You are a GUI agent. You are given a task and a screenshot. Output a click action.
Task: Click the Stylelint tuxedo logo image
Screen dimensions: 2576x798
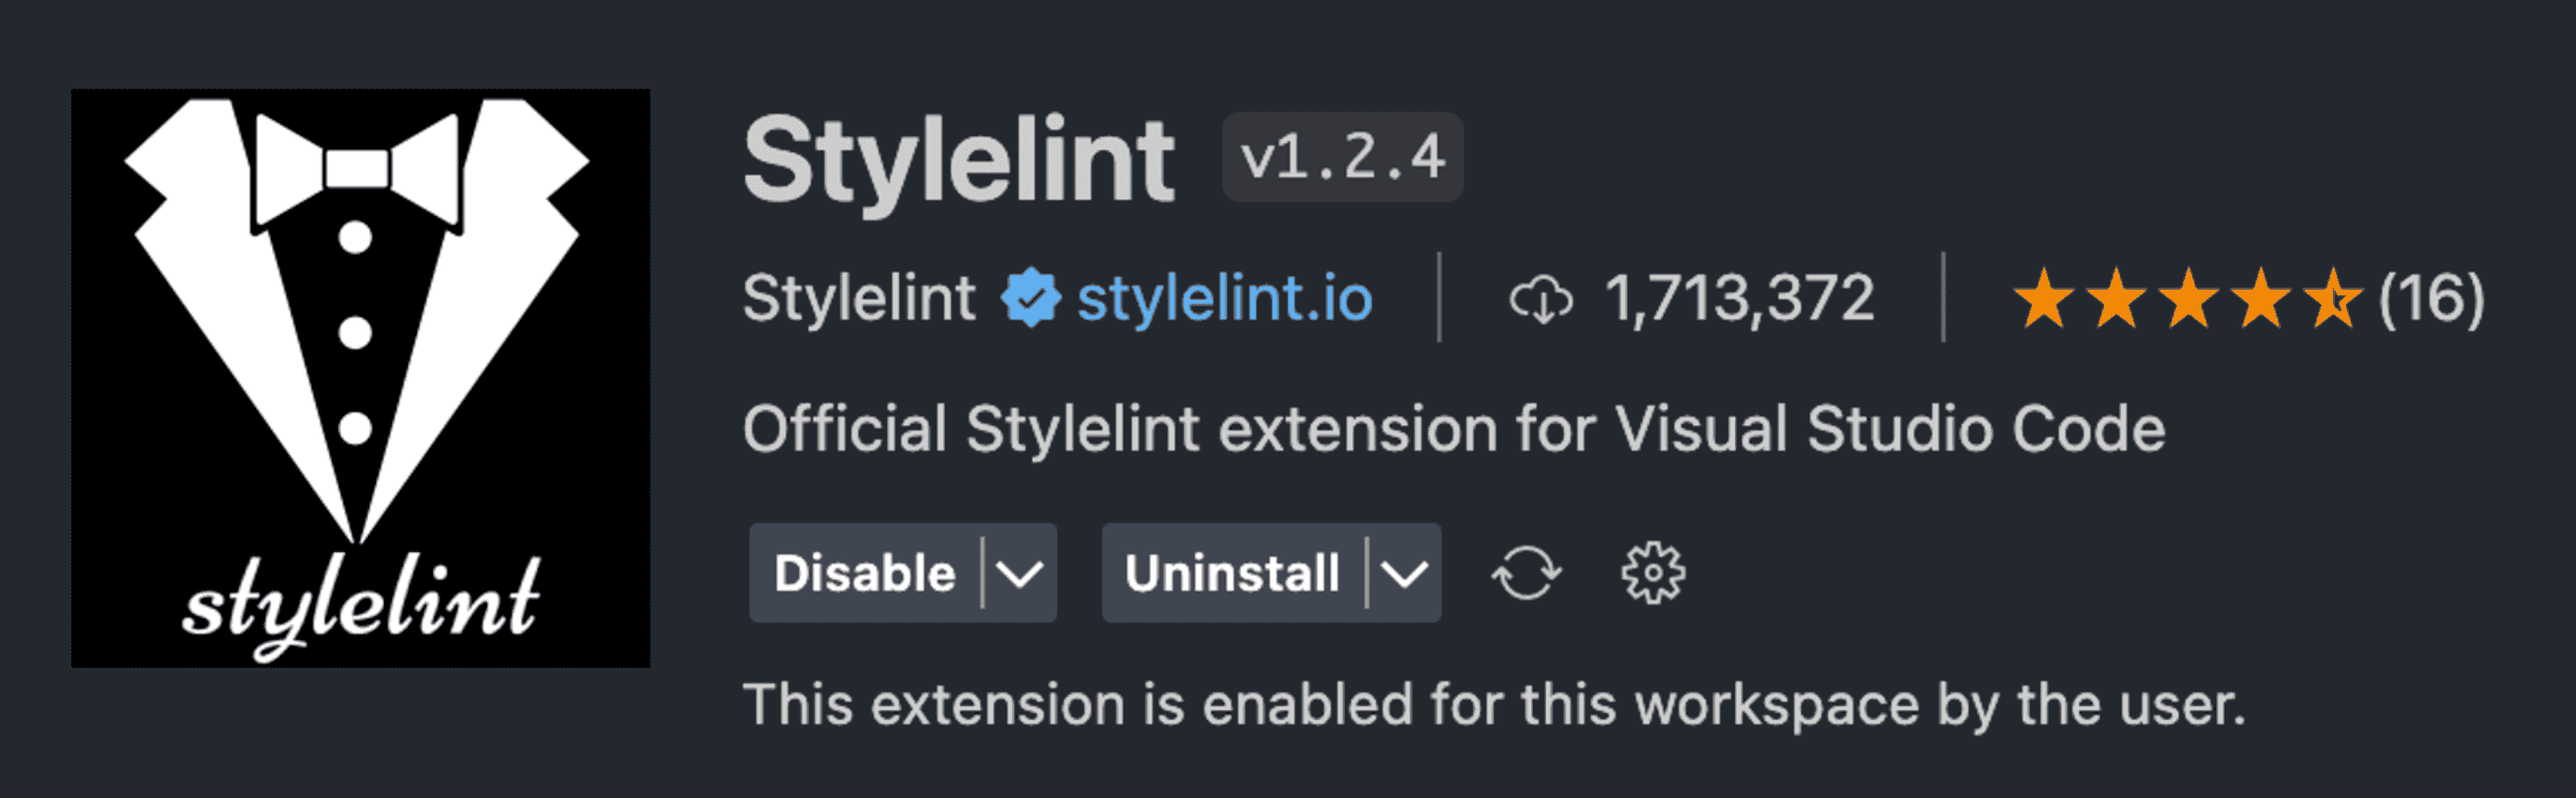(360, 378)
